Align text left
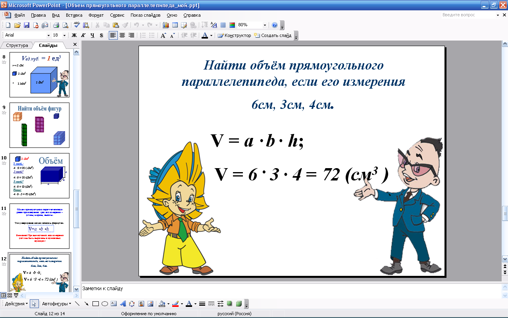 (x=114, y=35)
